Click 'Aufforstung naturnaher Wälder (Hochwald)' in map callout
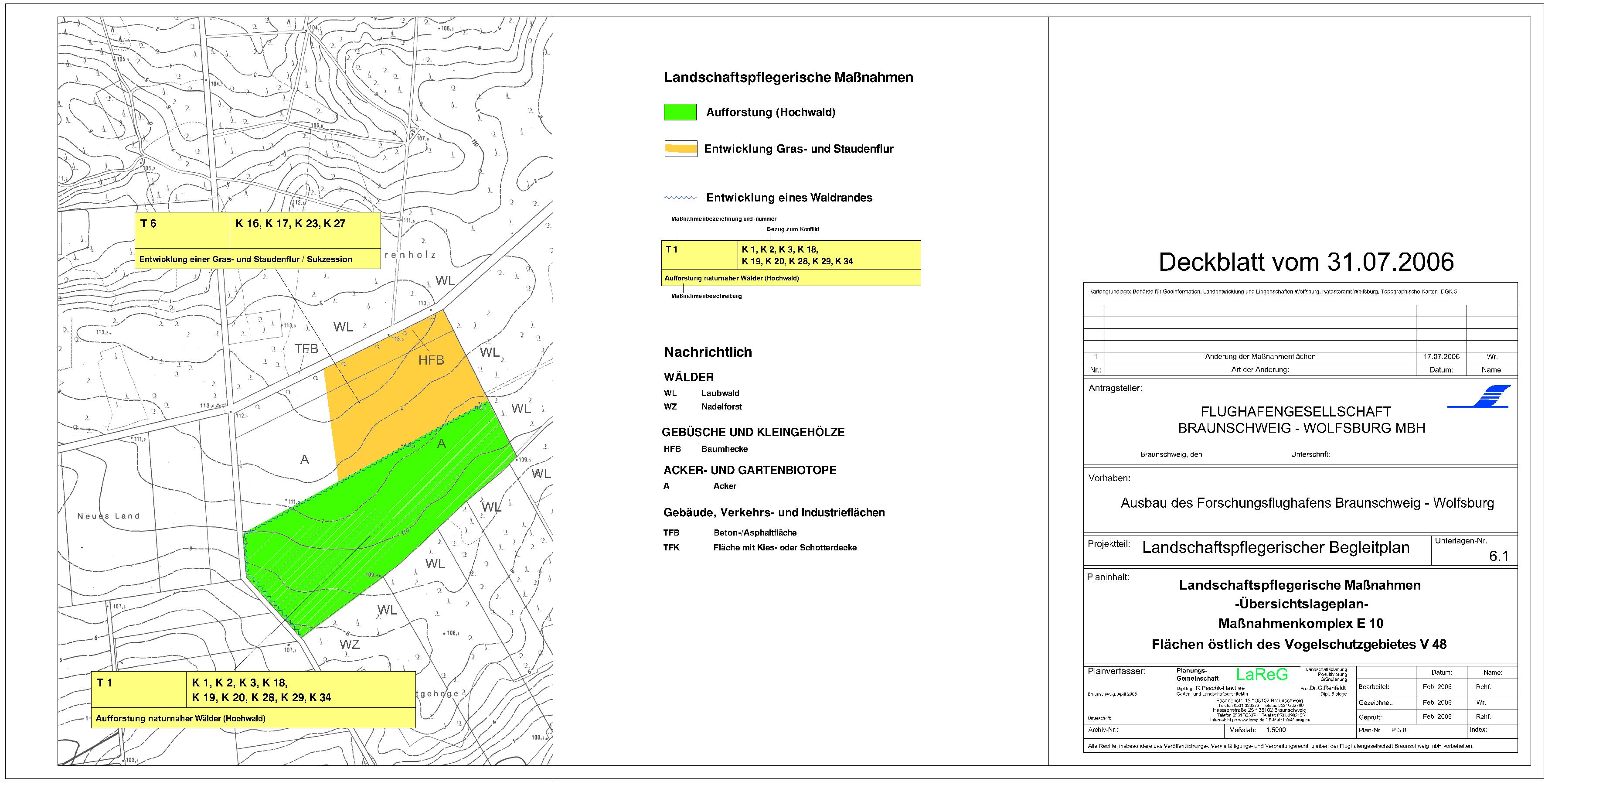Image resolution: width=1613 pixels, height=785 pixels. (180, 719)
